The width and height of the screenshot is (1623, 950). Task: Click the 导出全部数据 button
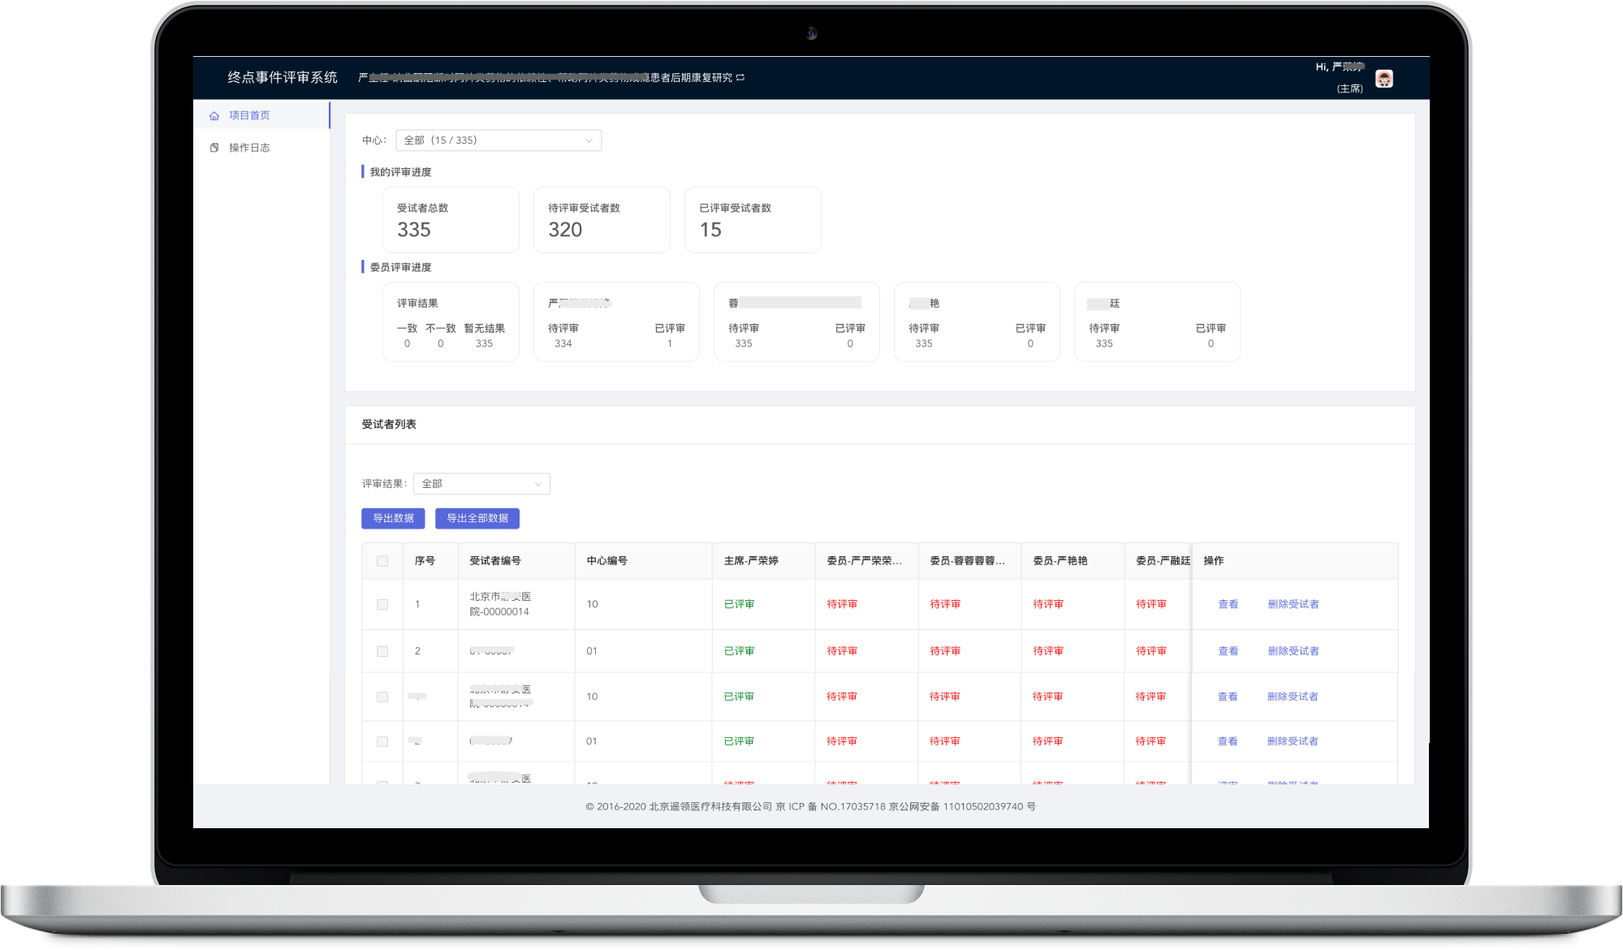[477, 518]
